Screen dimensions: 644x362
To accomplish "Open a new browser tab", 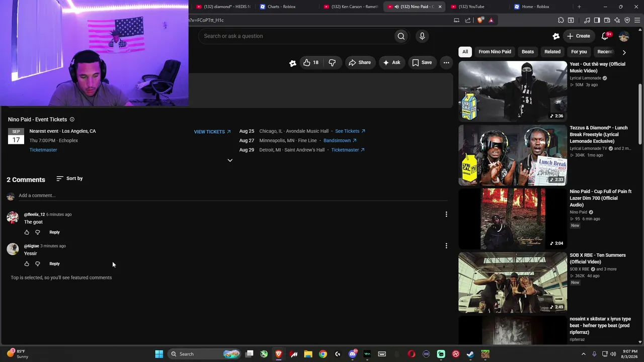I will point(579,7).
